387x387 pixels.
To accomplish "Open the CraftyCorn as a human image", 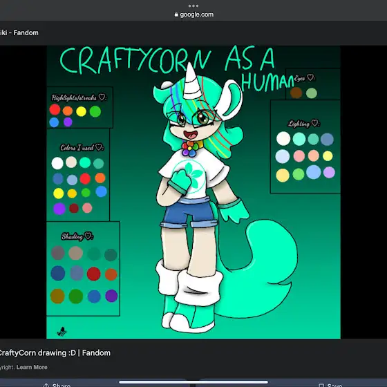I will pyautogui.click(x=193, y=192).
